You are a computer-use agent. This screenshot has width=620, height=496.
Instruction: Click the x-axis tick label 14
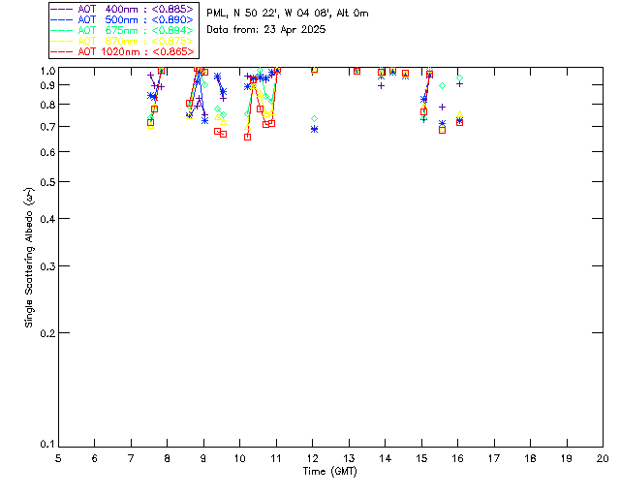click(x=386, y=458)
